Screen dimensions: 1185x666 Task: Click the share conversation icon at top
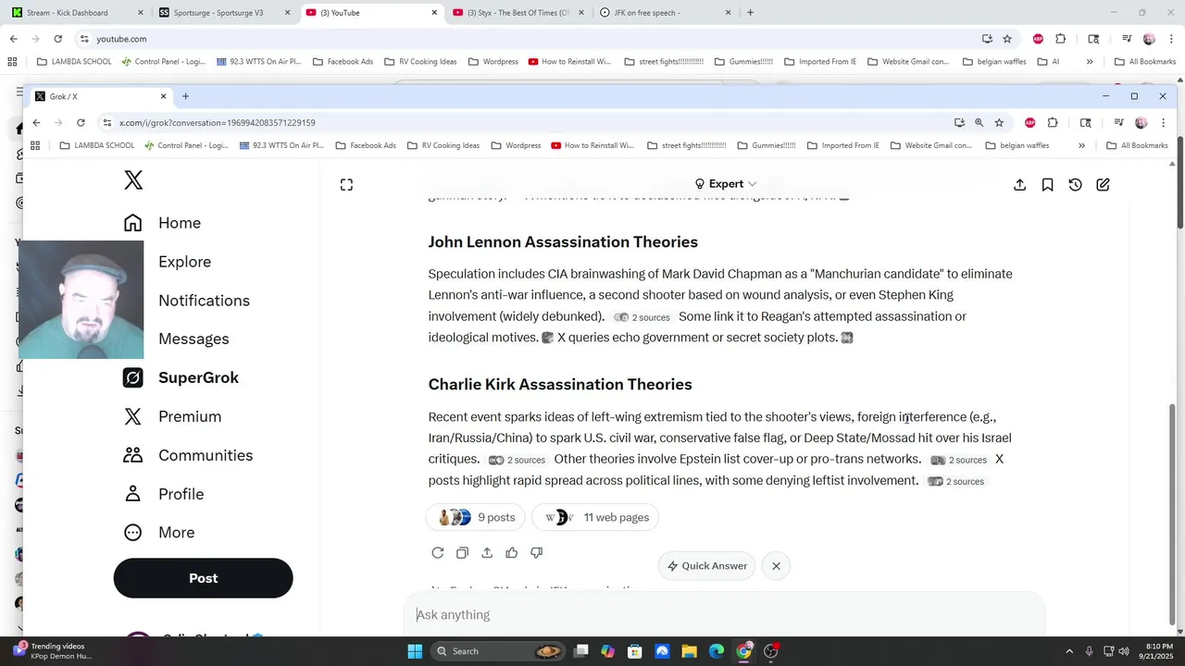1019,185
